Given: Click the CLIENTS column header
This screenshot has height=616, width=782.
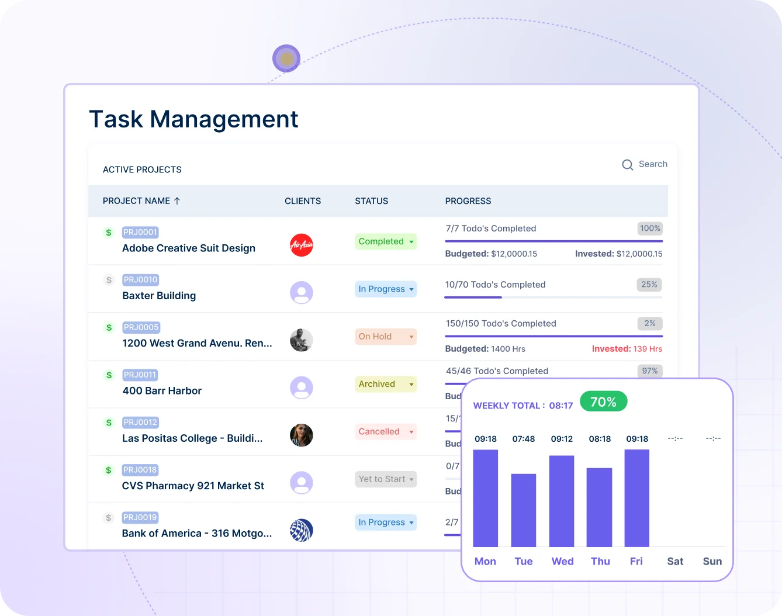Looking at the screenshot, I should (x=303, y=201).
